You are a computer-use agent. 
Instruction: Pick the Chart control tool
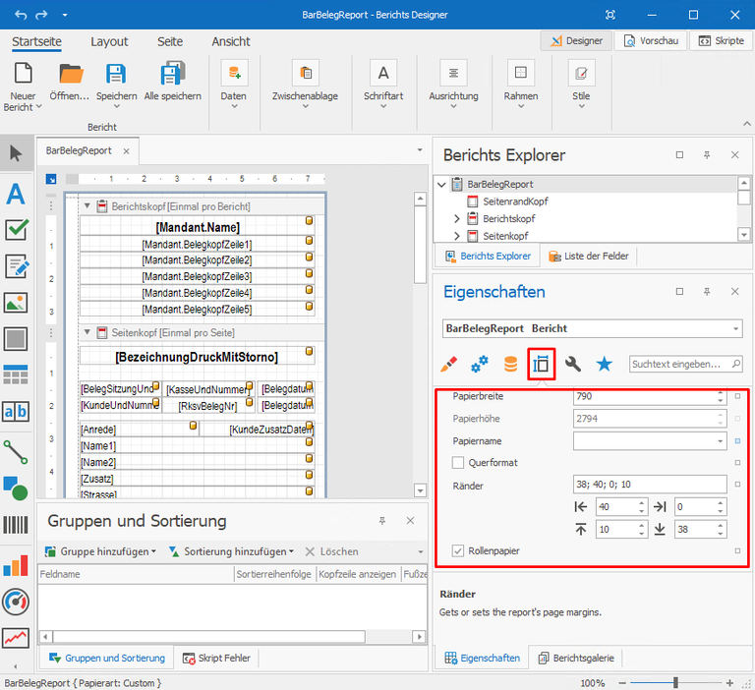point(16,565)
